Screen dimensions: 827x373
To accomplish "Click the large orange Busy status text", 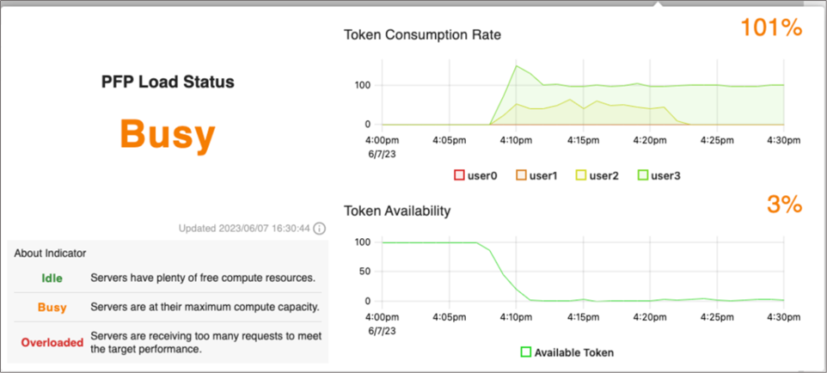I will coord(166,134).
